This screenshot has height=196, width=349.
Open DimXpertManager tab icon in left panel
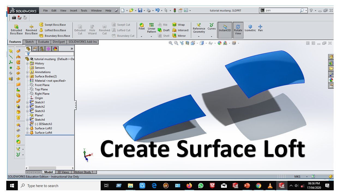coord(48,49)
